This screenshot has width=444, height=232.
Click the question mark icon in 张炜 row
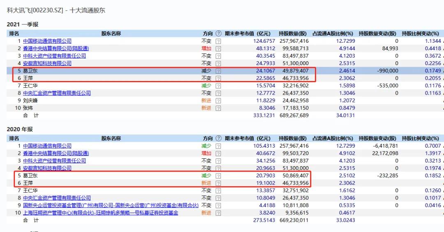tap(218, 108)
